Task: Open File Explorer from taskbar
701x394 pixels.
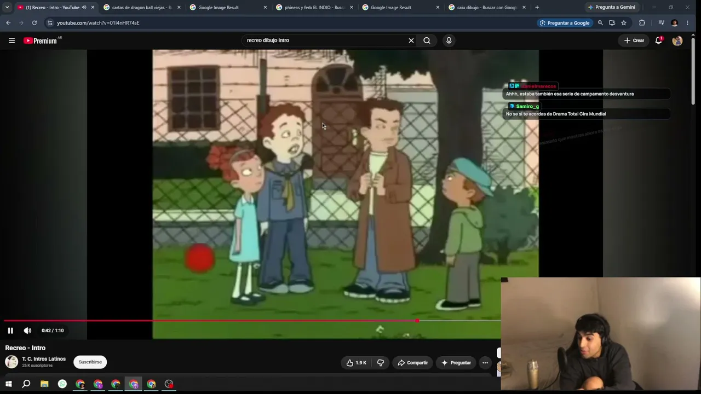Action: click(x=44, y=384)
